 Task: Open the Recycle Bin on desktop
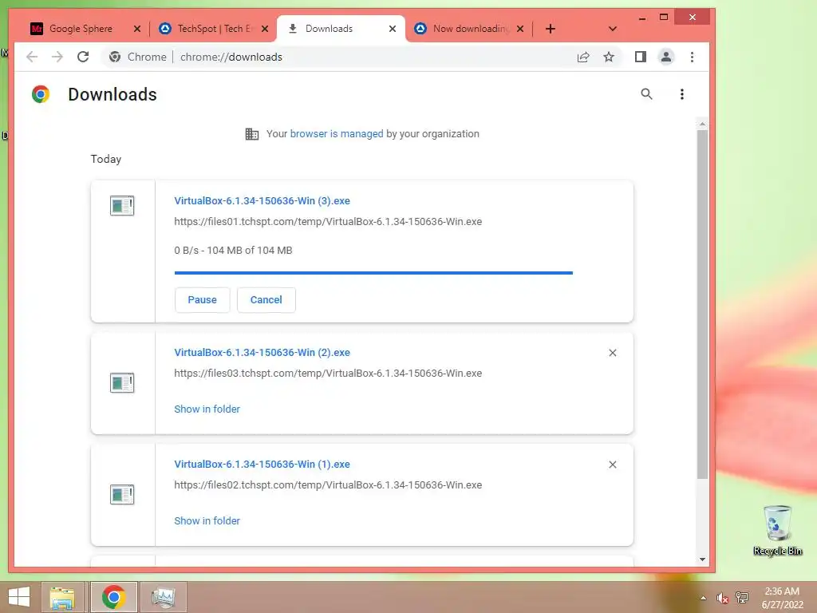point(777,530)
